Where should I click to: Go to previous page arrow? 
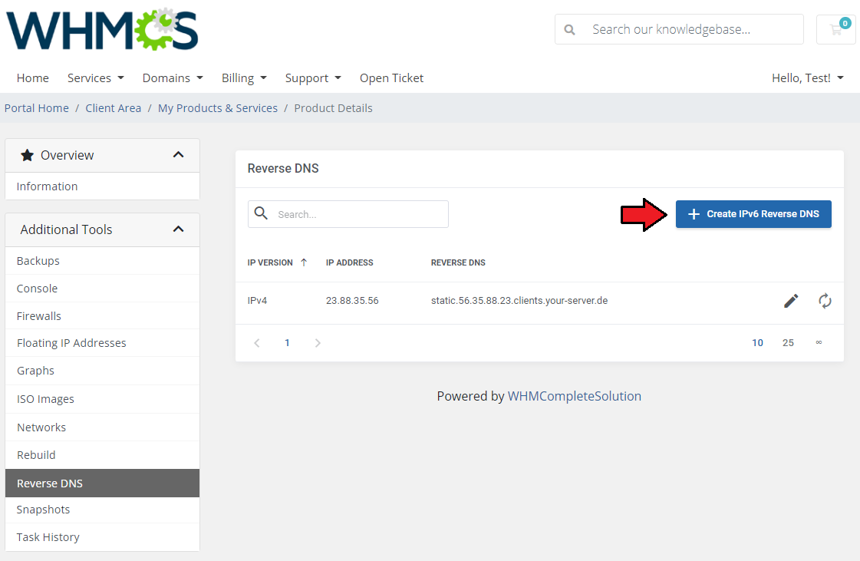point(257,343)
